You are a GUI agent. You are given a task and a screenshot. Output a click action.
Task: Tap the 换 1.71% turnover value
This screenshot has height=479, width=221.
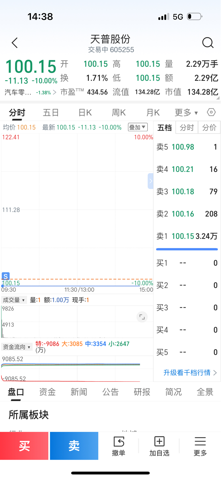tap(97, 78)
